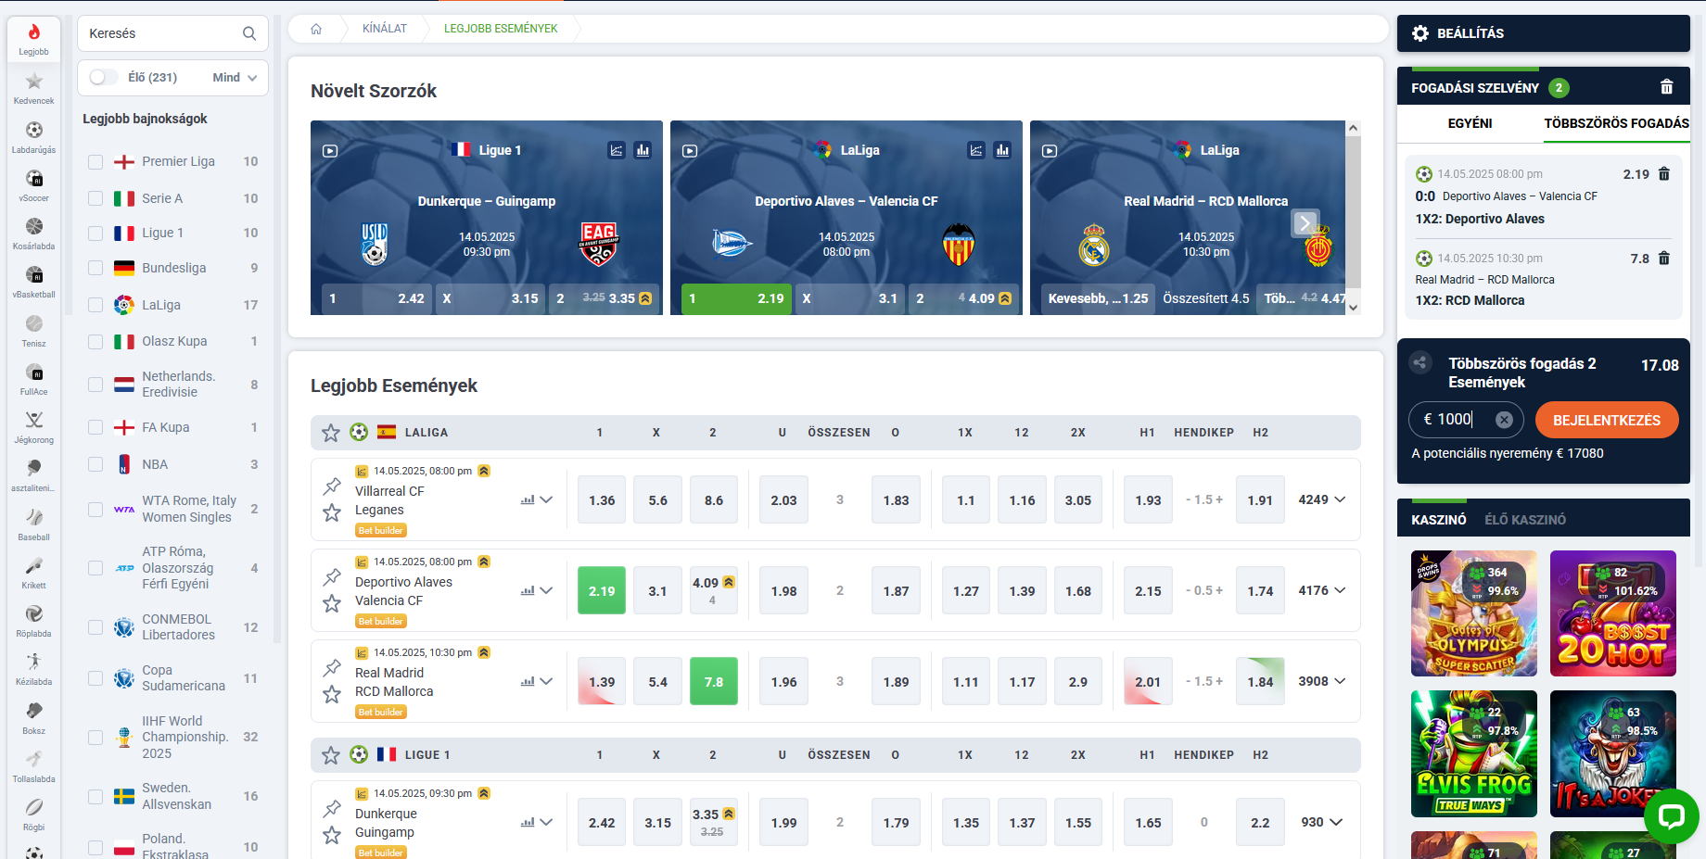The height and width of the screenshot is (859, 1706).
Task: Open live chat bubble icon
Action: point(1672,816)
